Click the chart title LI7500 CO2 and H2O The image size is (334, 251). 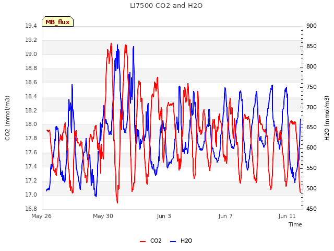point(166,6)
